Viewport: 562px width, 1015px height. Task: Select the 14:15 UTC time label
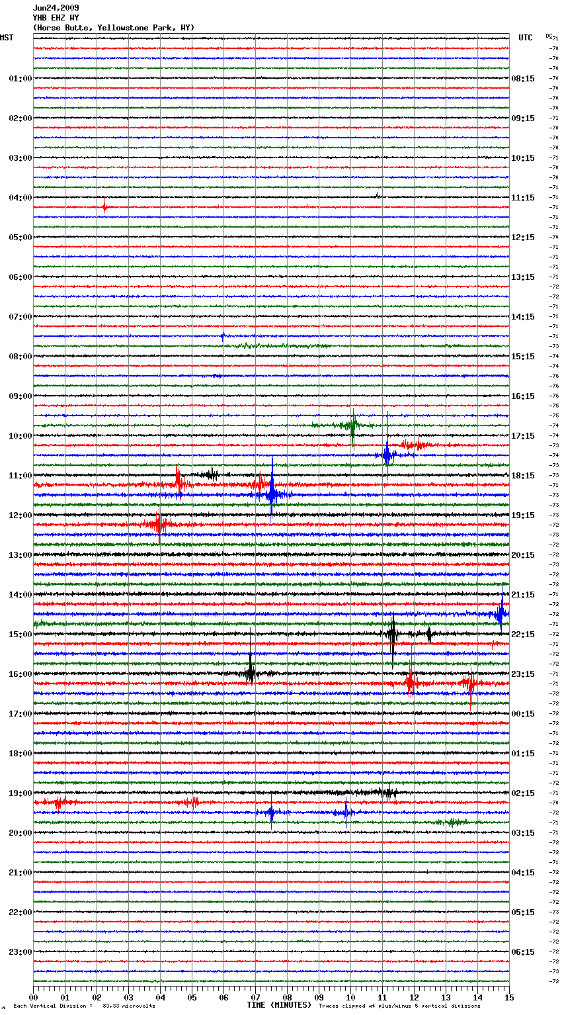point(523,317)
